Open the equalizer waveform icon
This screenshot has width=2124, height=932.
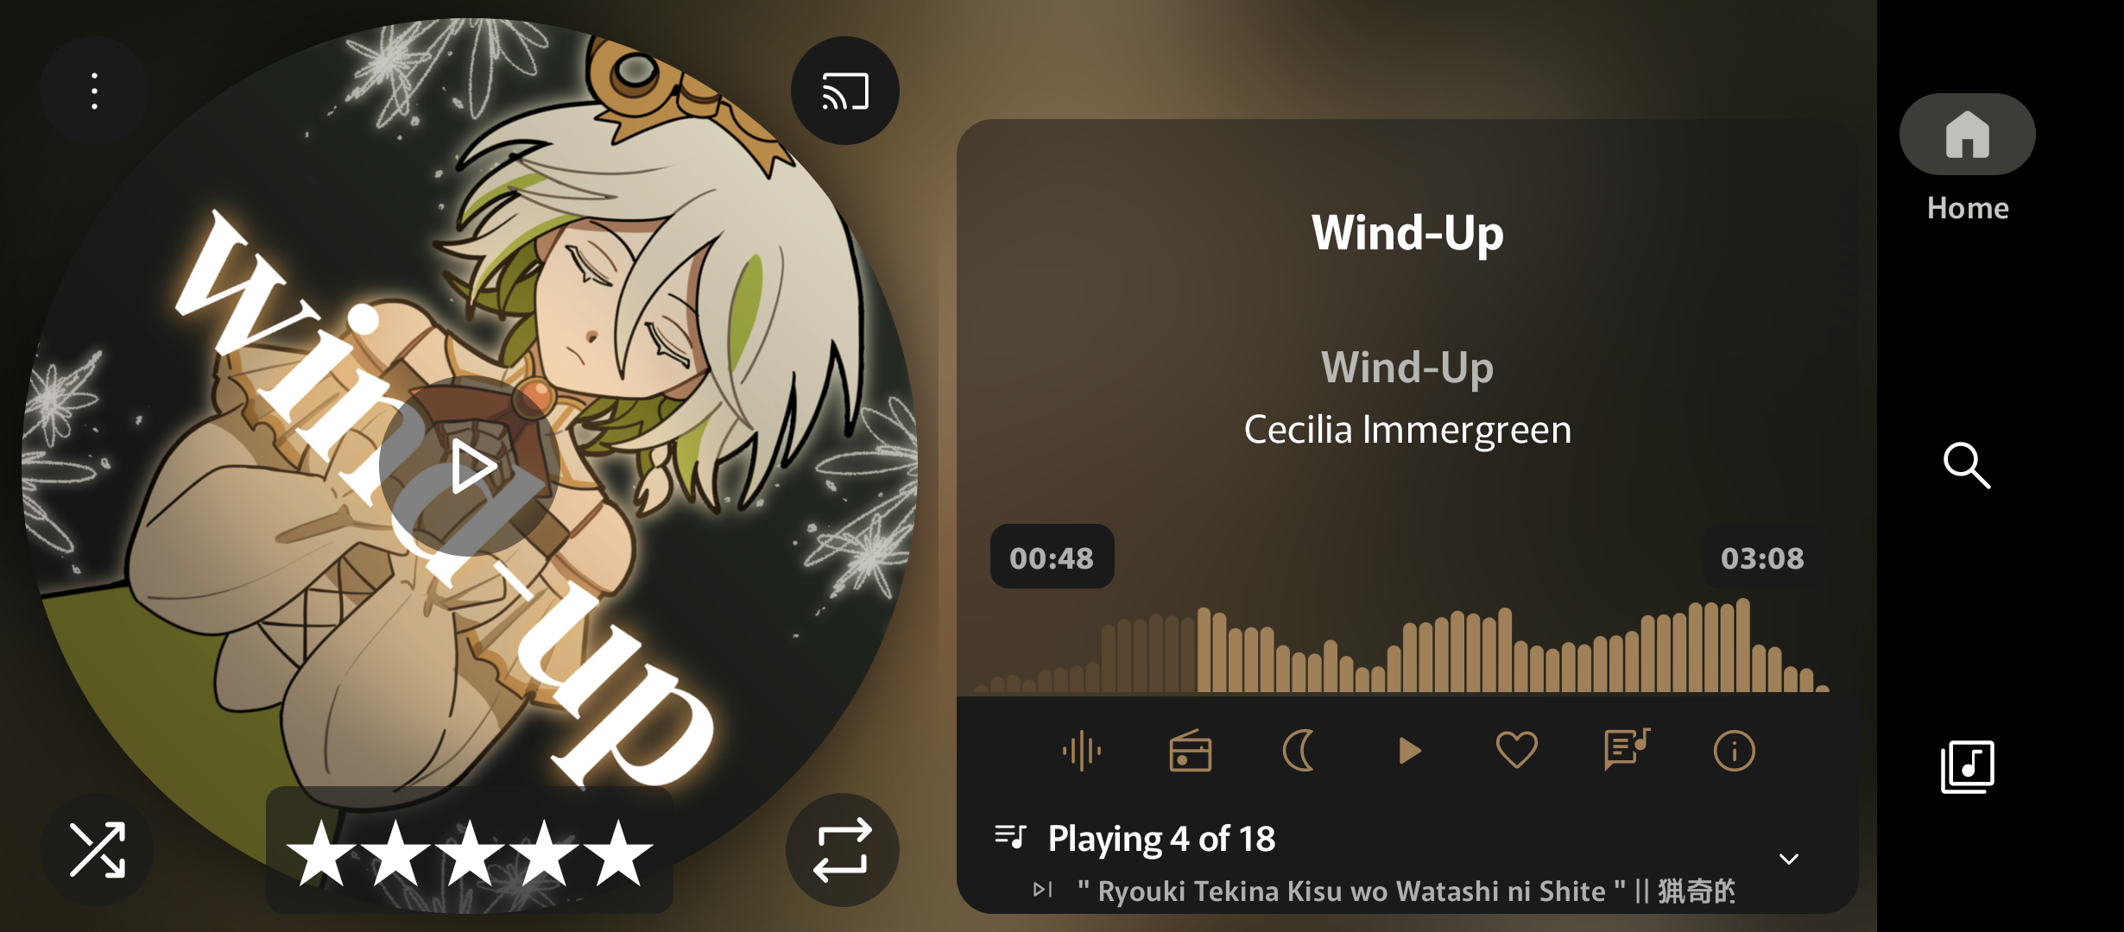[x=1081, y=751]
